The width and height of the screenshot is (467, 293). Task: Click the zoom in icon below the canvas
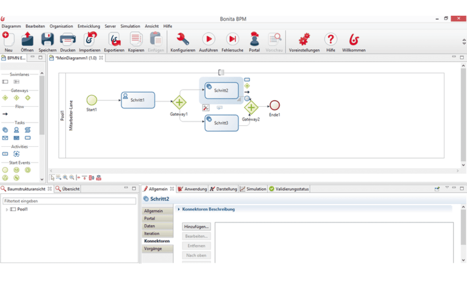coord(65,177)
